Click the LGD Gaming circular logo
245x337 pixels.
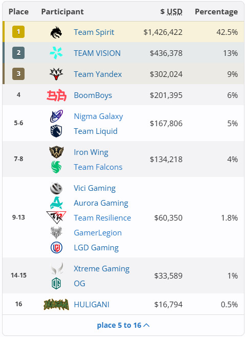tap(56, 248)
